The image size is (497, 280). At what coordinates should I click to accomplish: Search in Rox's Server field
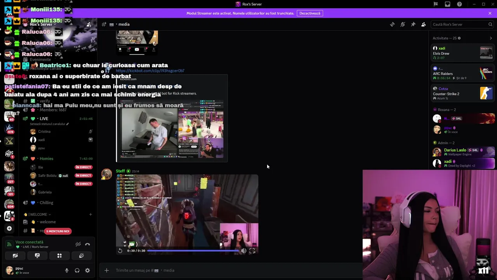pyautogui.click(x=462, y=24)
